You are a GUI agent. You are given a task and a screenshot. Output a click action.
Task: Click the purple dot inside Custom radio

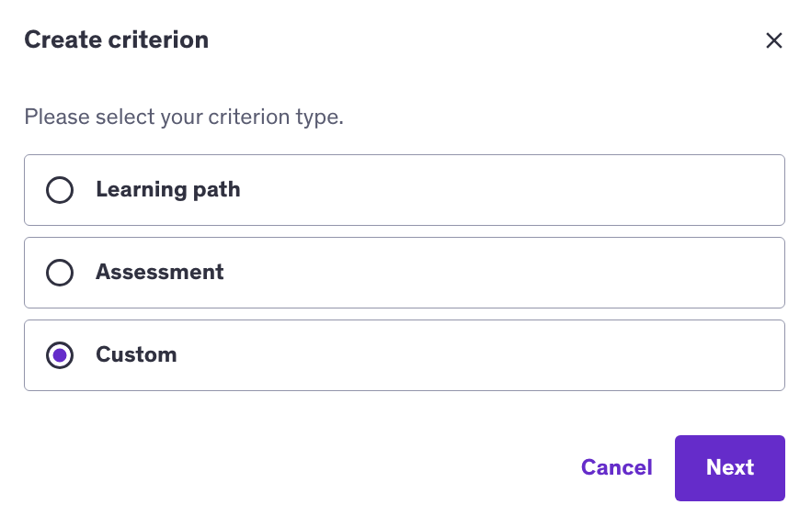[x=60, y=355]
